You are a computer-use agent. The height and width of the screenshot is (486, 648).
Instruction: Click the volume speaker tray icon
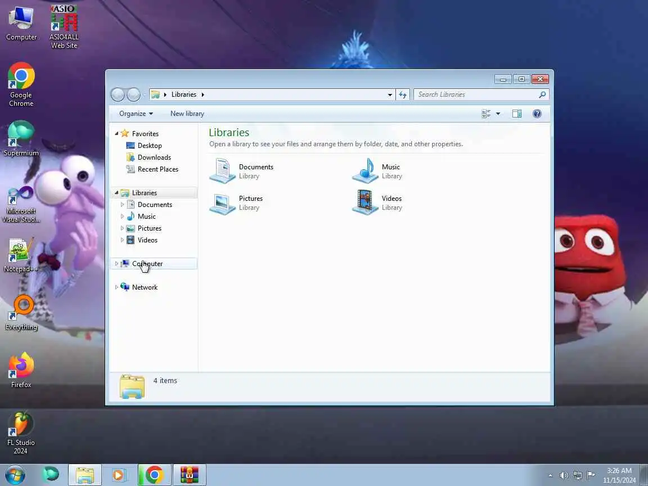[564, 475]
